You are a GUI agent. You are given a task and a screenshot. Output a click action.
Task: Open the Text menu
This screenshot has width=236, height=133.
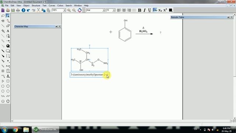tap(44, 6)
